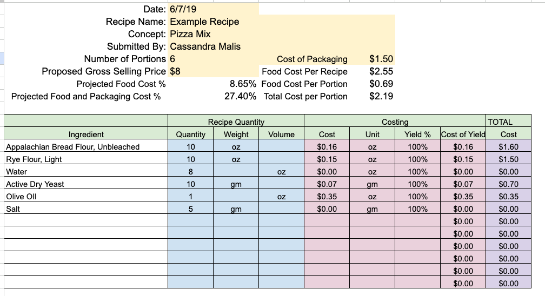Select Active Dry Yeast weight unit gm
The width and height of the screenshot is (545, 296).
point(236,185)
